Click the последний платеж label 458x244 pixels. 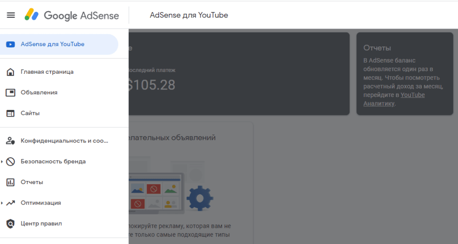point(152,70)
